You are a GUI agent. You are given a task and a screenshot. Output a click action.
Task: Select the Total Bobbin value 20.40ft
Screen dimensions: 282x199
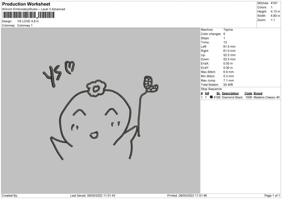click(228, 85)
